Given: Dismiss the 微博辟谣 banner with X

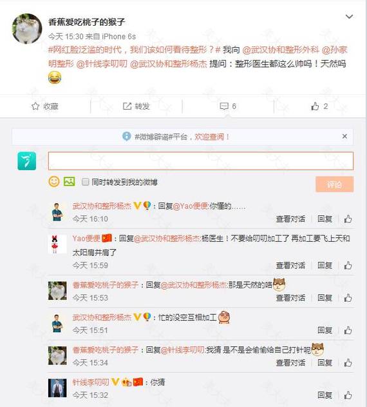Looking at the screenshot, I should pos(344,136).
